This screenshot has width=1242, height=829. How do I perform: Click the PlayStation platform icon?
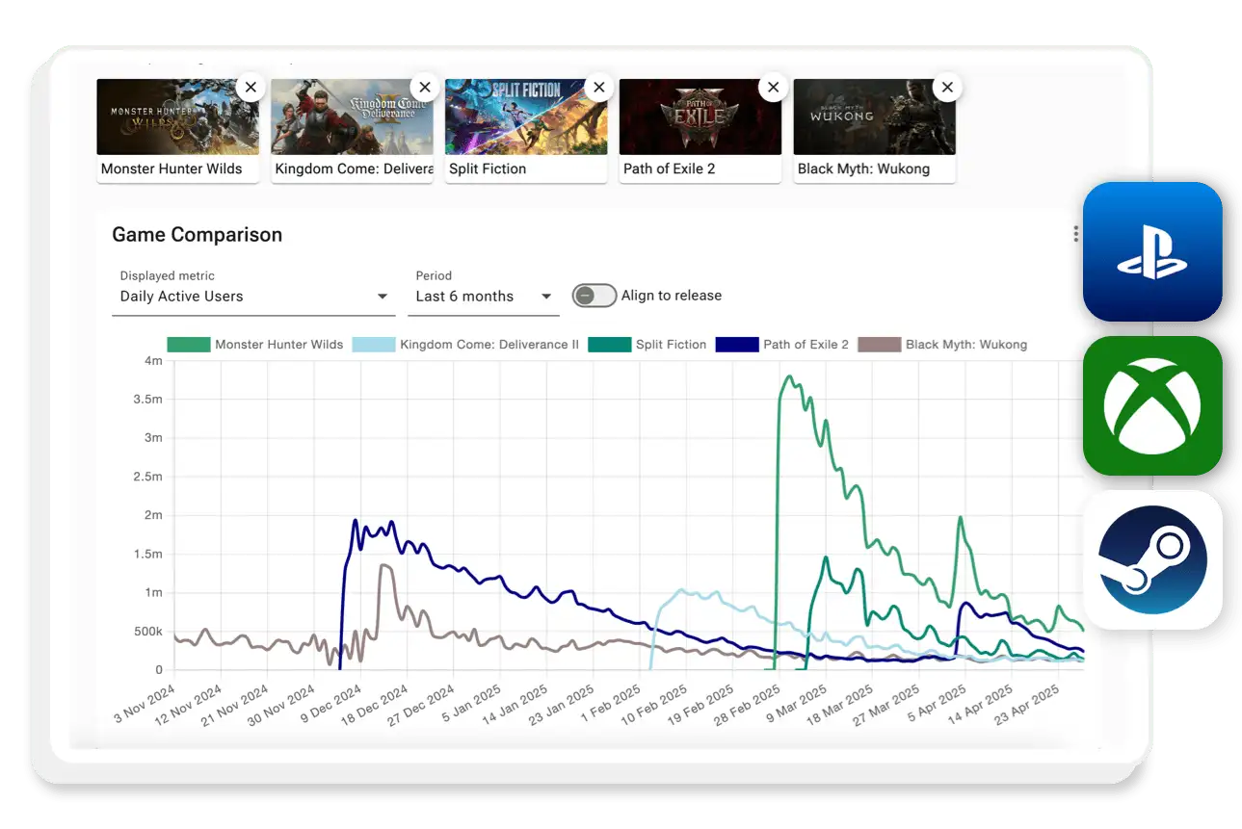pyautogui.click(x=1152, y=251)
